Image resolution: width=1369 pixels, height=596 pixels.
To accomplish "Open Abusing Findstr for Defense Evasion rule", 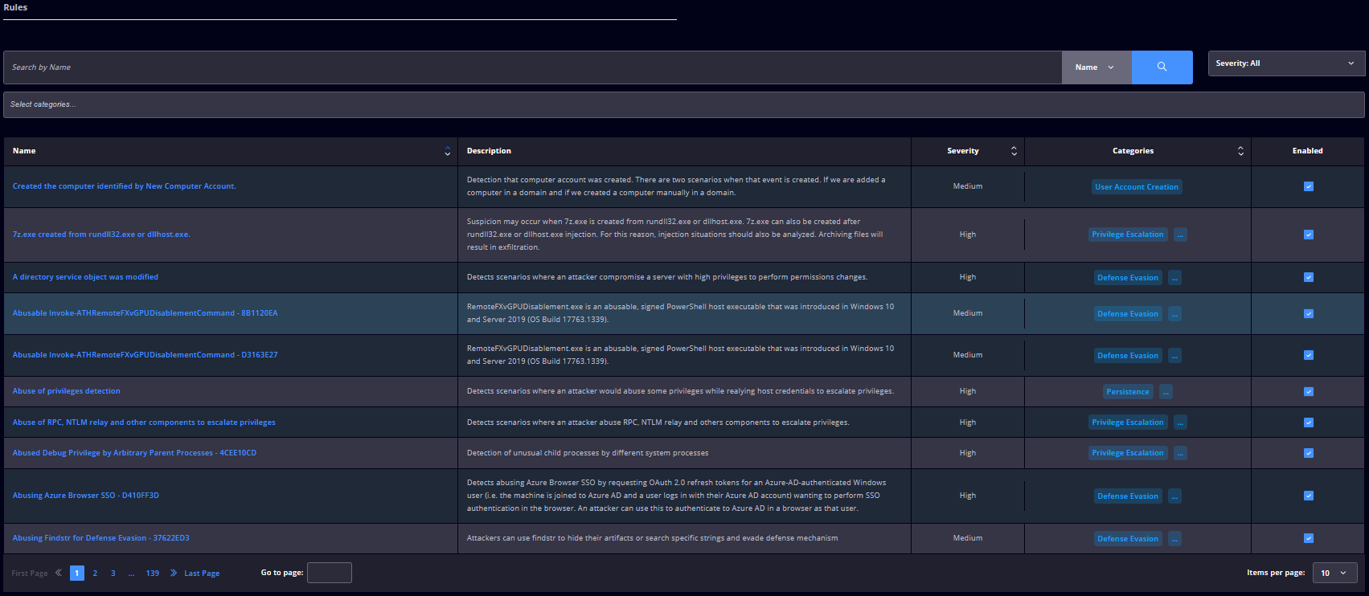I will [x=100, y=538].
